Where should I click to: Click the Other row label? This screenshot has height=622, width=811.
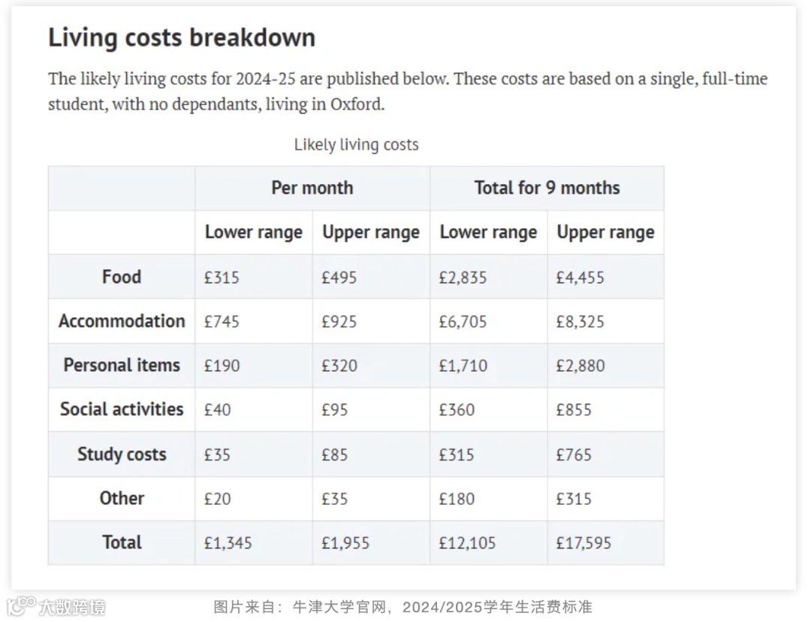(x=122, y=498)
